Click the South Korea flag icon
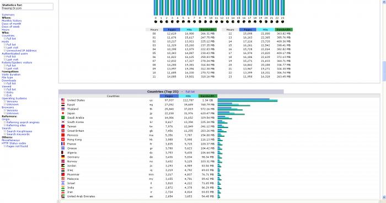 63,122
